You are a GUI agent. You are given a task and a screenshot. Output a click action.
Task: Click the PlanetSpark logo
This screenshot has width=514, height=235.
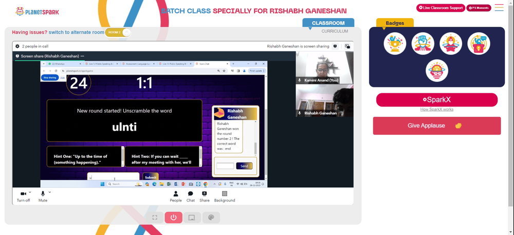click(37, 12)
